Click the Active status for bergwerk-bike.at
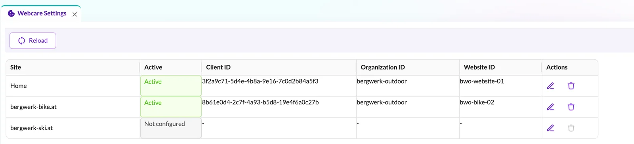Image resolution: width=634 pixels, height=144 pixels. pos(171,107)
